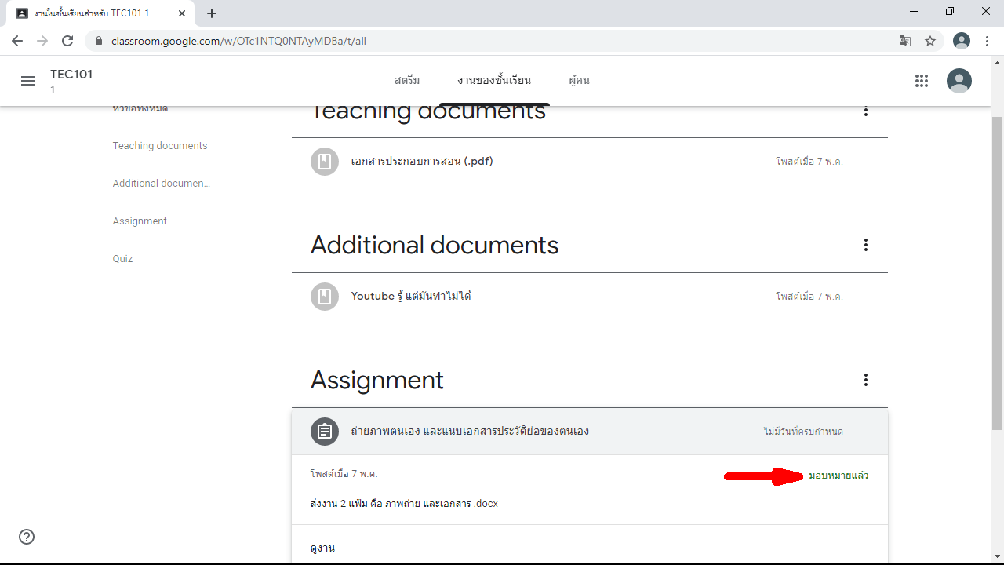Open the hamburger main menu

pos(28,81)
